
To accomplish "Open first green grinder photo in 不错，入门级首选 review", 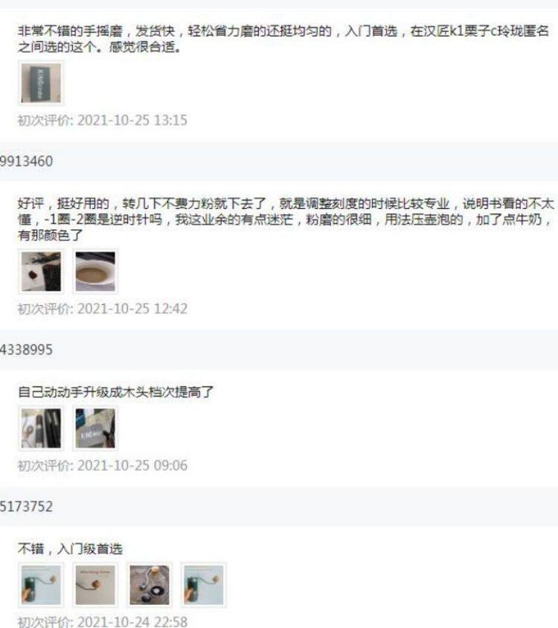I will (41, 585).
